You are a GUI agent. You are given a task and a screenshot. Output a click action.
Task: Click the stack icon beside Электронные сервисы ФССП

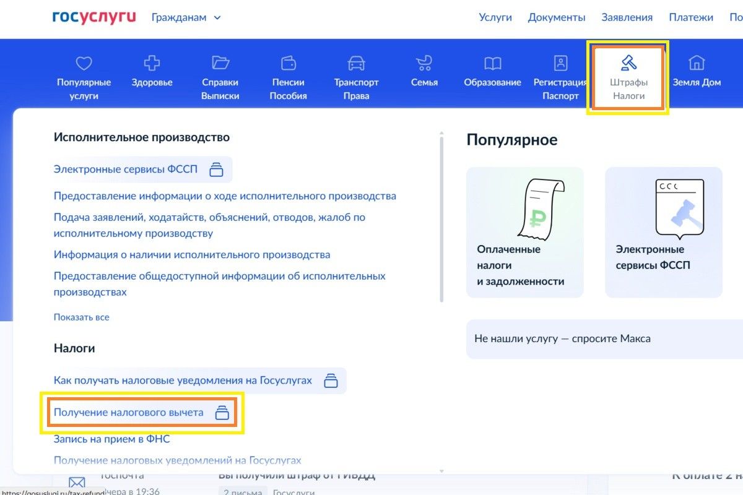(x=215, y=169)
